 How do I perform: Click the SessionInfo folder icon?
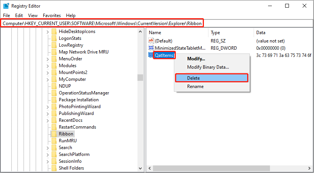(54, 161)
